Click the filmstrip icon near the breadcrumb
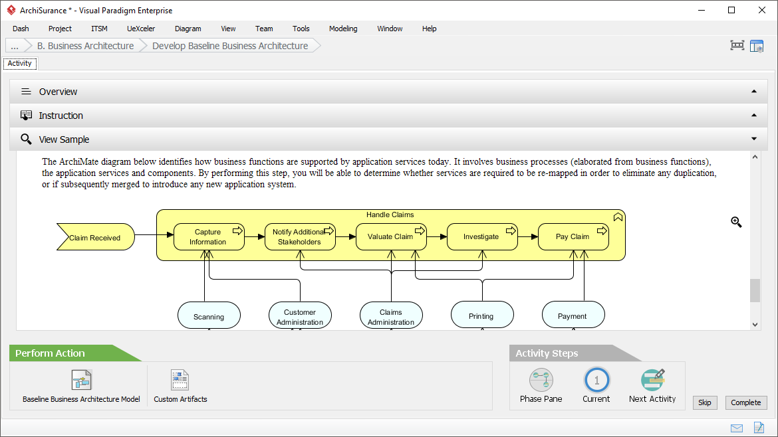The height and width of the screenshot is (437, 778). [x=736, y=45]
